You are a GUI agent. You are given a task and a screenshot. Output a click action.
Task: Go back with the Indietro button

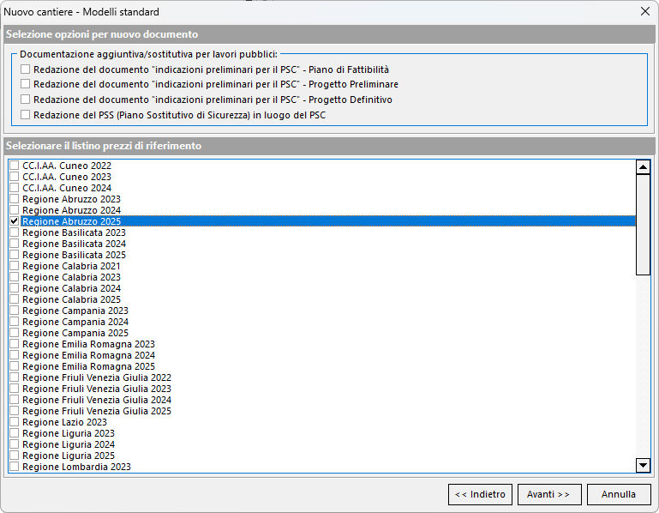[480, 494]
